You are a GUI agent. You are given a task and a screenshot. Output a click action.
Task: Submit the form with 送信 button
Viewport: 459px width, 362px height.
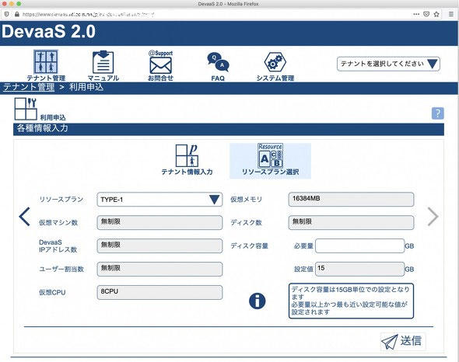[402, 342]
